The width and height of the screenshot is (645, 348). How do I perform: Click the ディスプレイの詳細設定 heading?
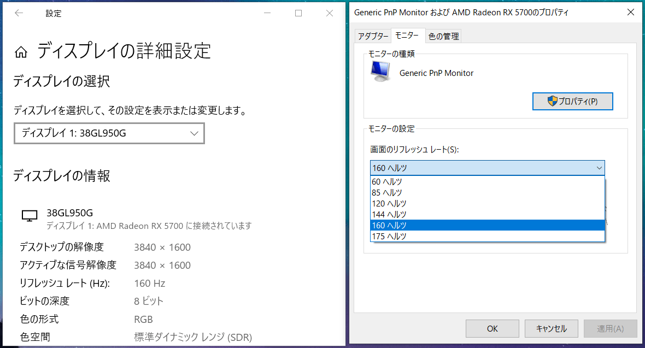[x=124, y=51]
